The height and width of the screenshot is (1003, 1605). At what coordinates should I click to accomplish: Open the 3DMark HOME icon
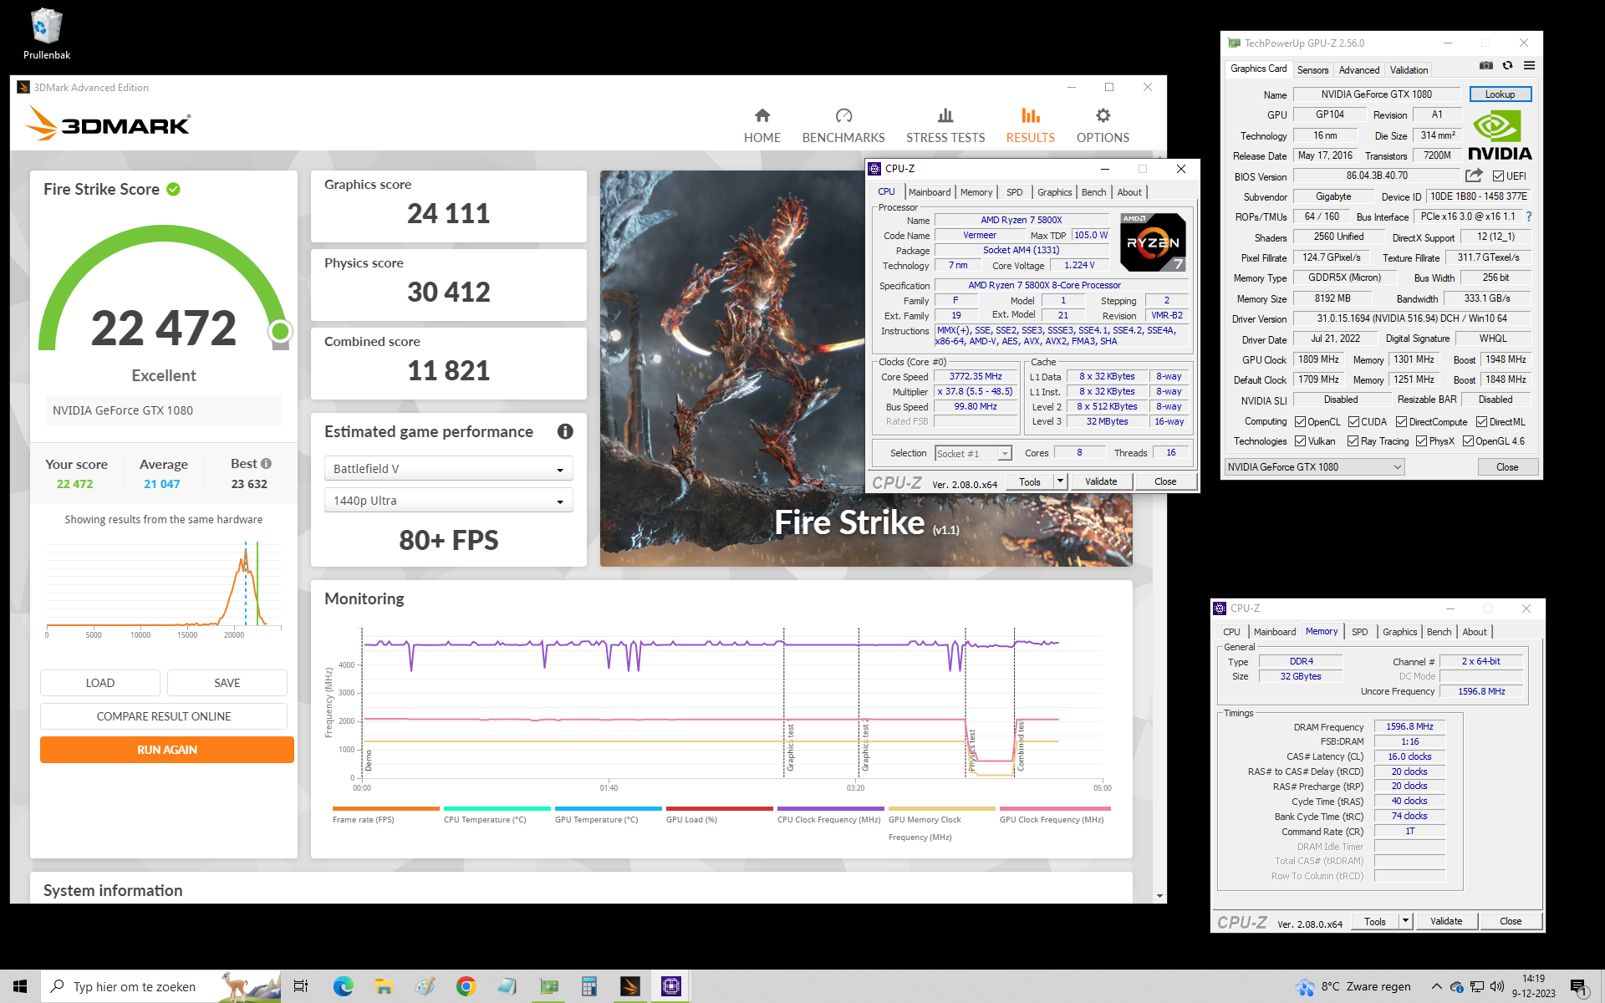[x=762, y=115]
